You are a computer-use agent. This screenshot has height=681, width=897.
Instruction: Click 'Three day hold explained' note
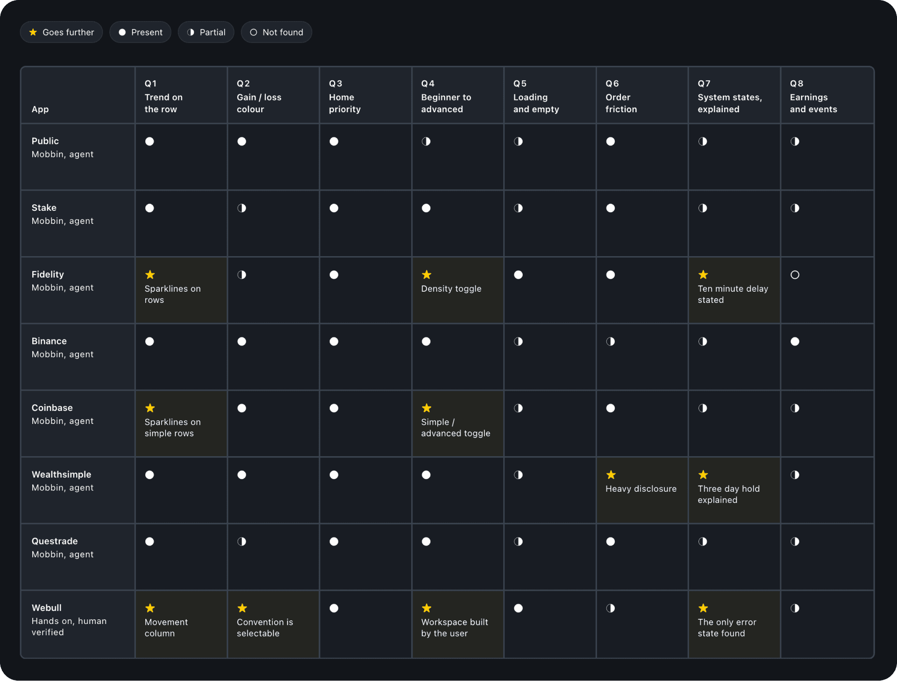729,495
